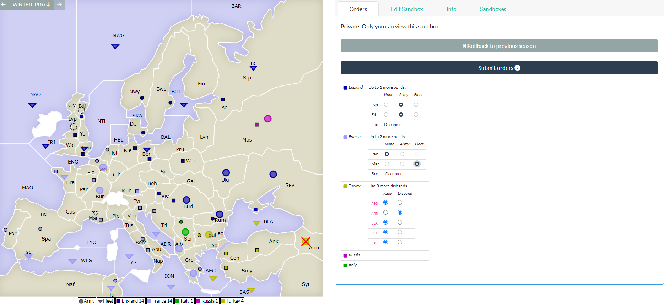This screenshot has height=304, width=665.
Task: Choose None for France's Mar build
Action: [x=387, y=164]
